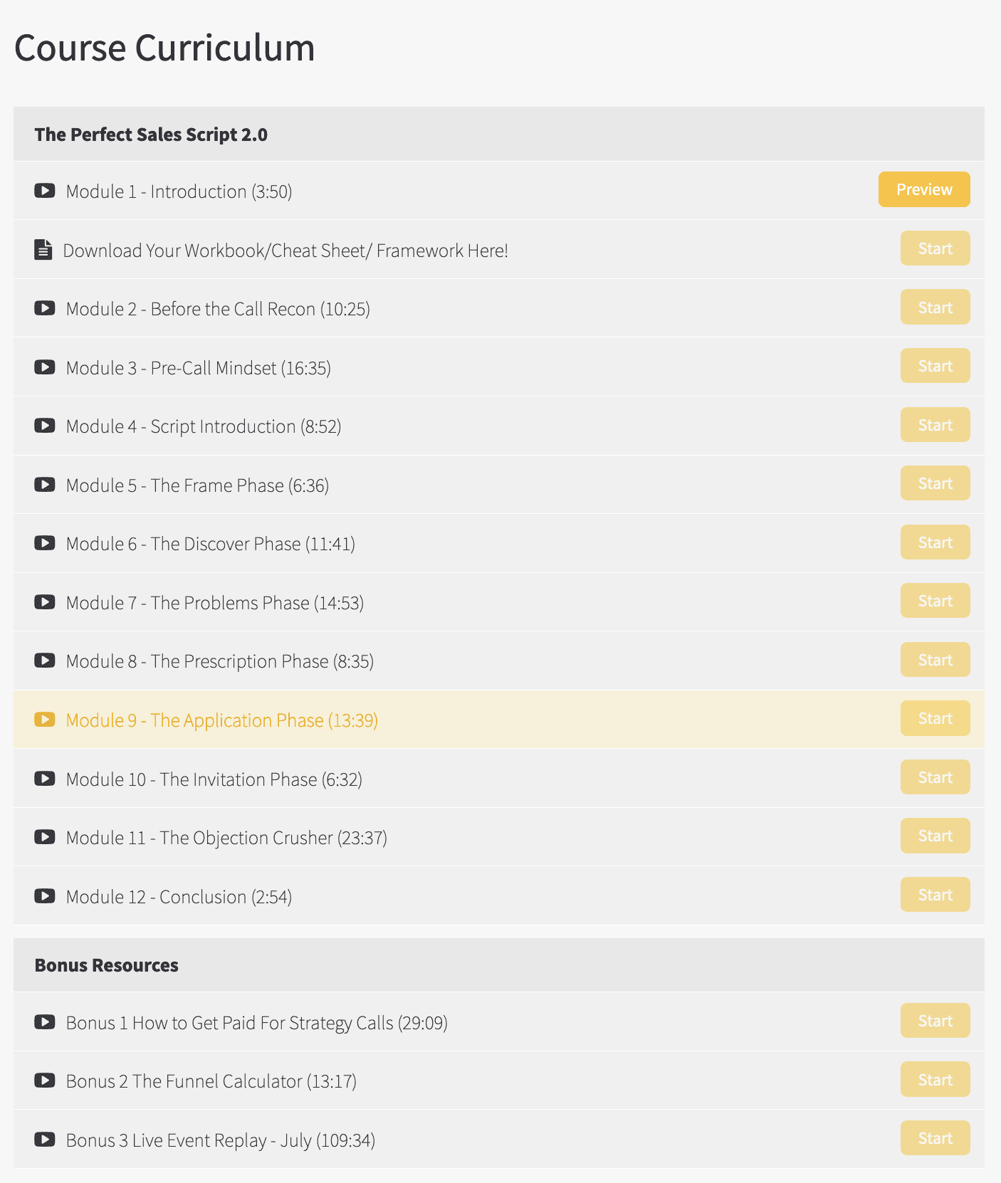Click the video icon next to Module 11

point(45,837)
